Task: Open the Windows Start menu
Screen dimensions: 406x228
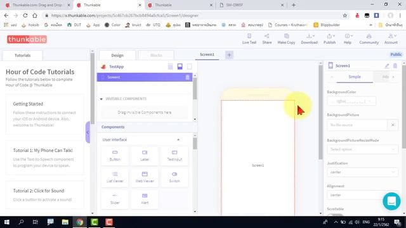Action: click(x=7, y=222)
